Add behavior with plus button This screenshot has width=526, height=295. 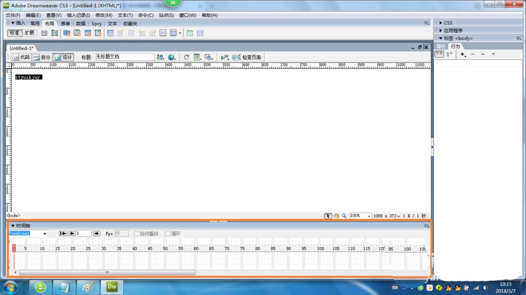tap(463, 54)
